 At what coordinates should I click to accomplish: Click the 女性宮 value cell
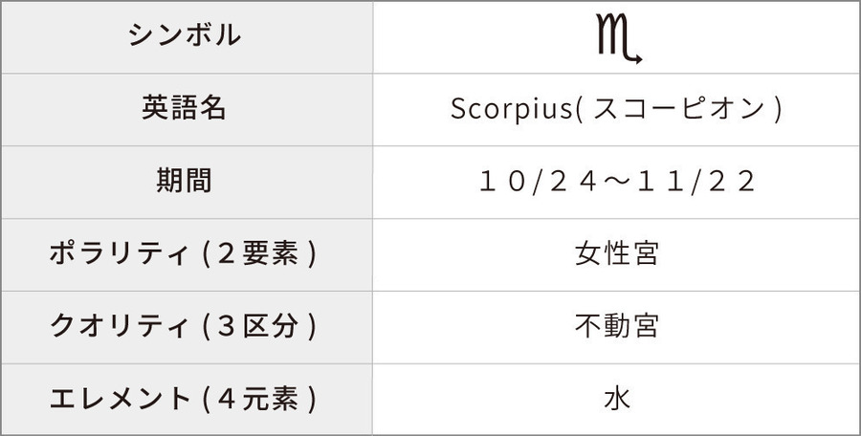click(x=617, y=253)
